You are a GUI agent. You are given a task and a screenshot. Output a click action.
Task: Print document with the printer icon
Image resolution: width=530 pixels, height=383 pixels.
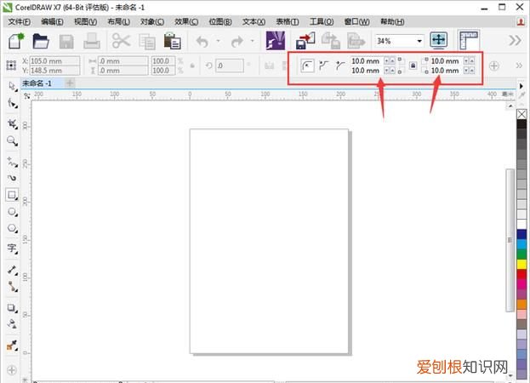[x=91, y=41]
